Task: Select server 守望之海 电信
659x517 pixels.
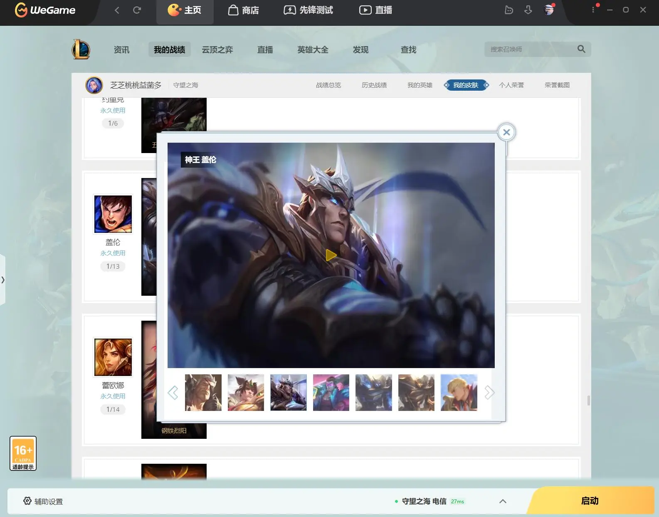Action: (424, 501)
